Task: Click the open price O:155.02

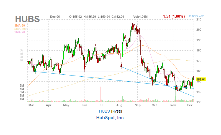Action: [75, 17]
